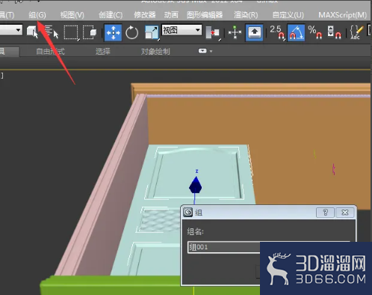The image size is (372, 295).
Task: Open the 创建(C) Create menu
Action: [111, 15]
